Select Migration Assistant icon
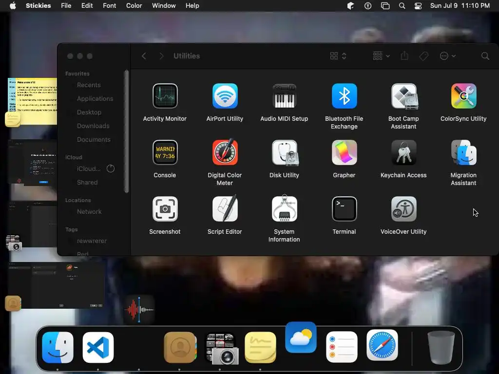Screen dimensions: 499x374 [x=463, y=152]
